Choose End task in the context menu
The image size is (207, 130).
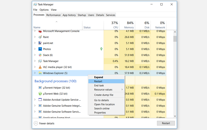106,85
